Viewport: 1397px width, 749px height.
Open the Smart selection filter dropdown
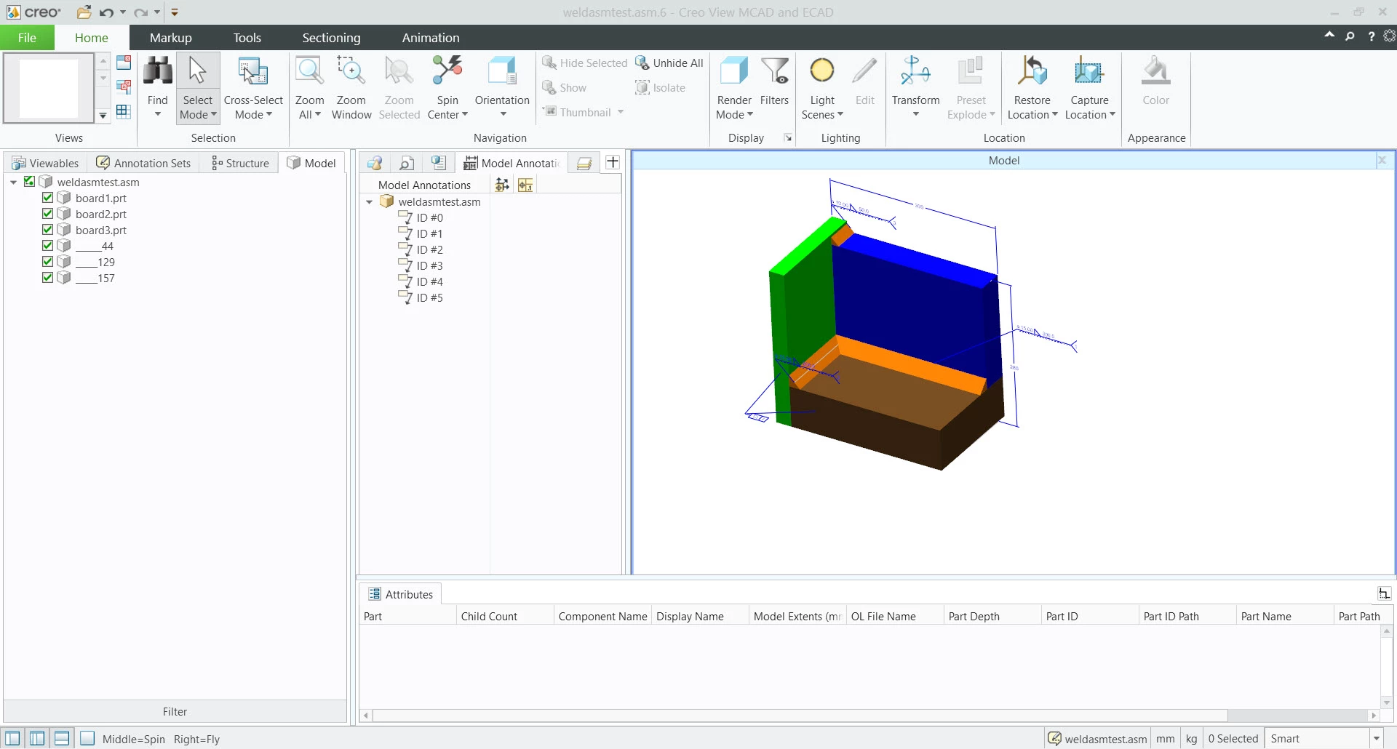(1376, 739)
